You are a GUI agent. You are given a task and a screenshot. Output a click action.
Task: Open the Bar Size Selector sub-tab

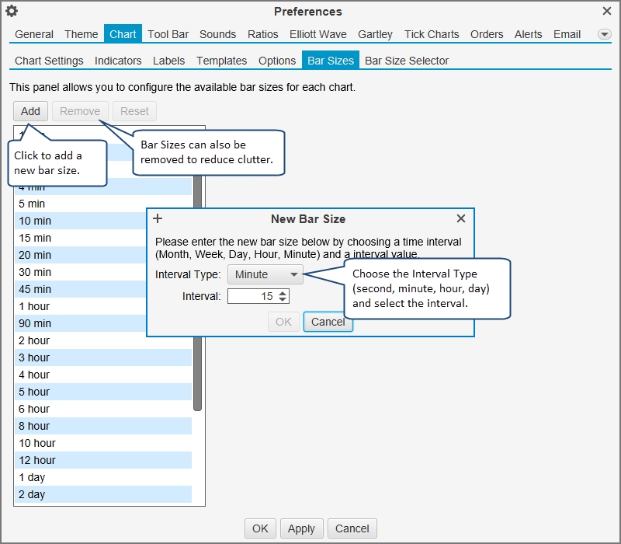[x=407, y=61]
